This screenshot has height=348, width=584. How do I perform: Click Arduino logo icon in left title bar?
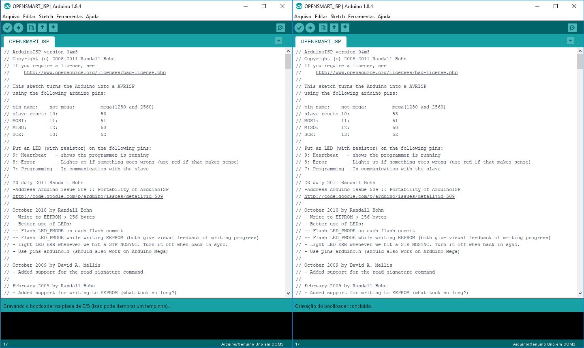[x=7, y=6]
